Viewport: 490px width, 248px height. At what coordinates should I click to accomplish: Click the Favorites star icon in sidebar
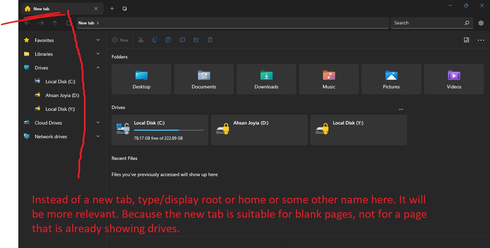(x=27, y=40)
